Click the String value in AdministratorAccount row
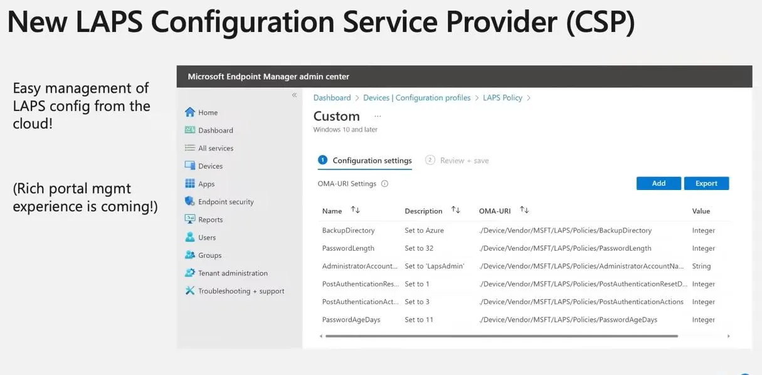762x375 pixels. click(x=701, y=267)
